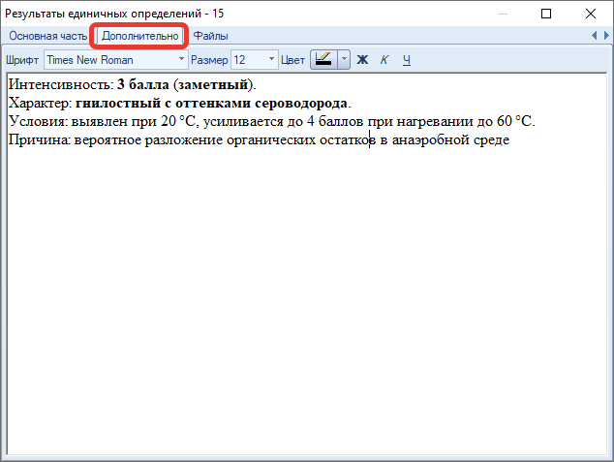Minimize the results window
Screen dimensions: 614x462
(503, 14)
